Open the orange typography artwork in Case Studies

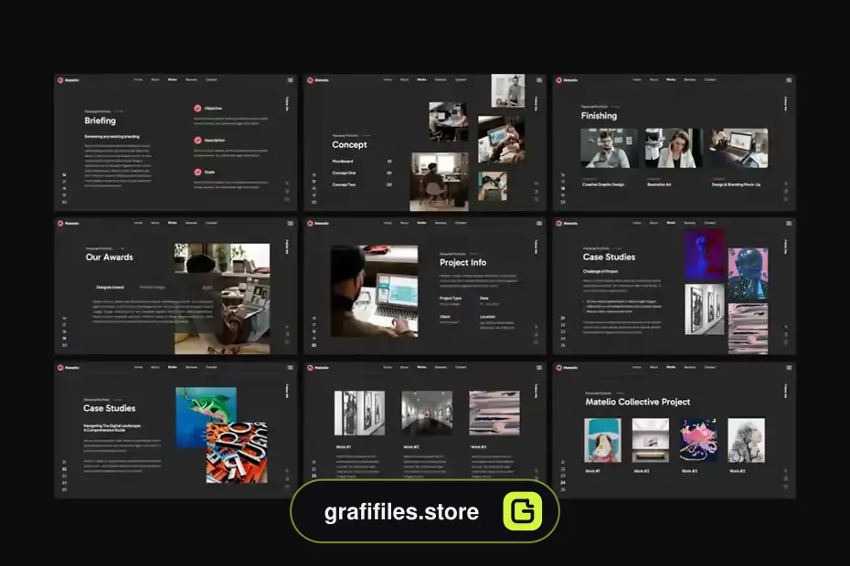[x=237, y=453]
